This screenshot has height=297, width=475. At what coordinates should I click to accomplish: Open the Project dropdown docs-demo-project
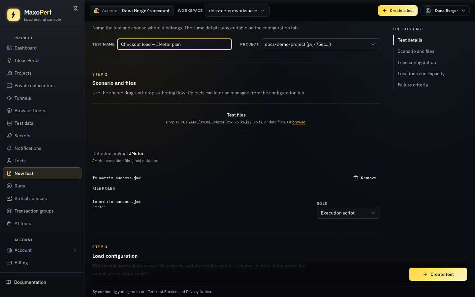[320, 44]
